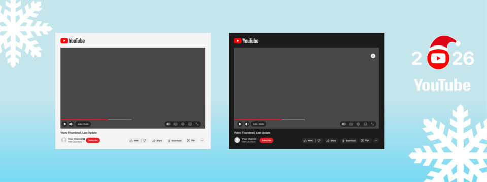This screenshot has height=182, width=487.
Task: Open the three-dot more menu in dark mockup
Action: (x=376, y=140)
